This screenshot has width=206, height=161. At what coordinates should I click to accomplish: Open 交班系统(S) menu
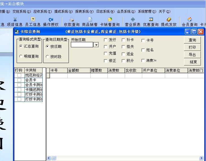[x=22, y=12]
